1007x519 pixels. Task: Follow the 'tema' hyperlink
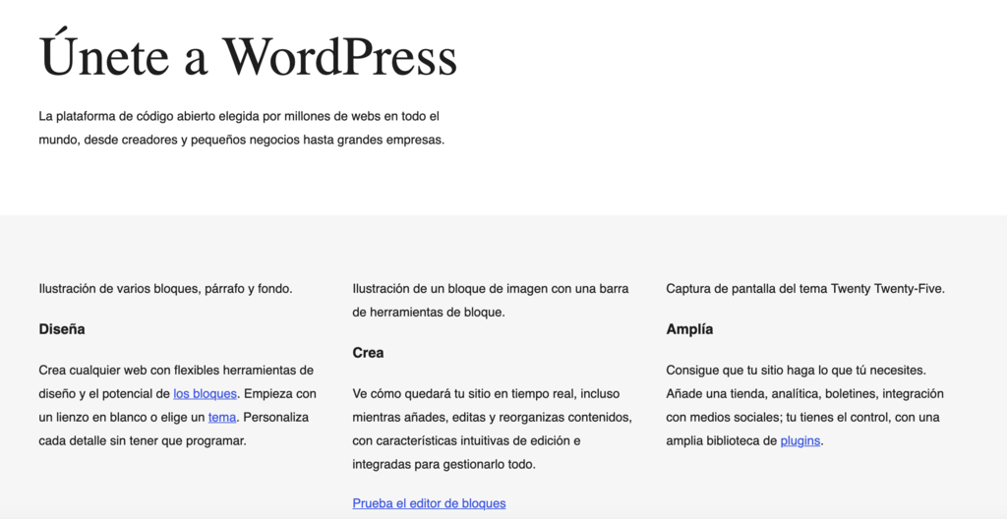(x=222, y=418)
